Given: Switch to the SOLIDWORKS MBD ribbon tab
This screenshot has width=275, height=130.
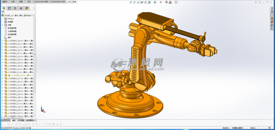Looking at the screenshot, I should (x=58, y=2).
